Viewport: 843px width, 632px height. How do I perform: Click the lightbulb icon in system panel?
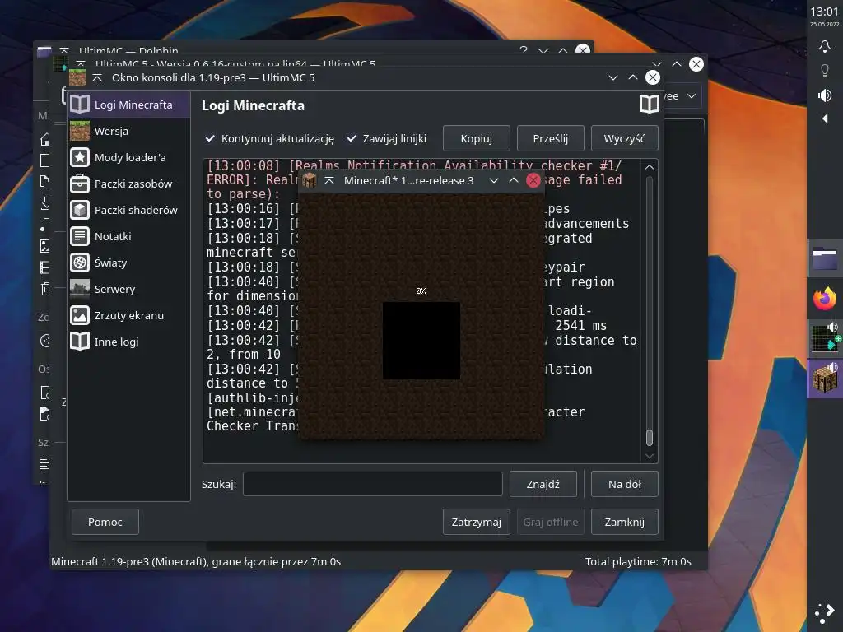click(x=825, y=71)
